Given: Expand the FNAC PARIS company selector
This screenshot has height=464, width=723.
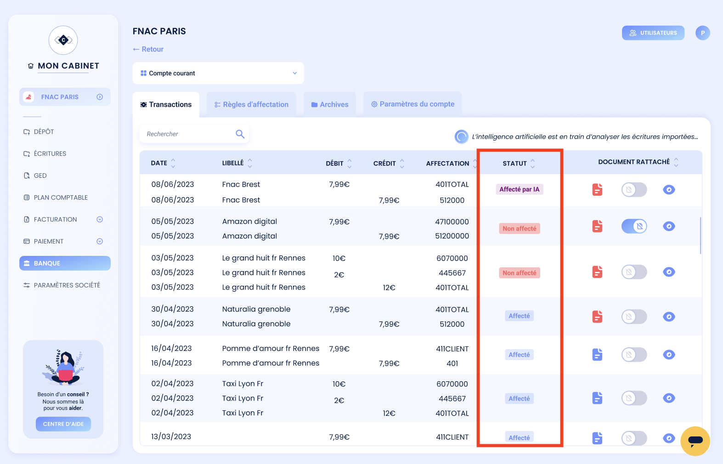Looking at the screenshot, I should pyautogui.click(x=100, y=97).
